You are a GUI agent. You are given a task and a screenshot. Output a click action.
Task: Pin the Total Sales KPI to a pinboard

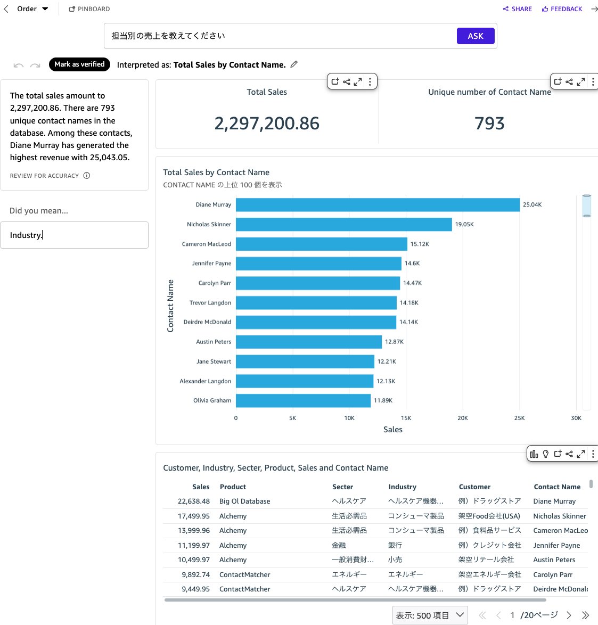tap(335, 81)
